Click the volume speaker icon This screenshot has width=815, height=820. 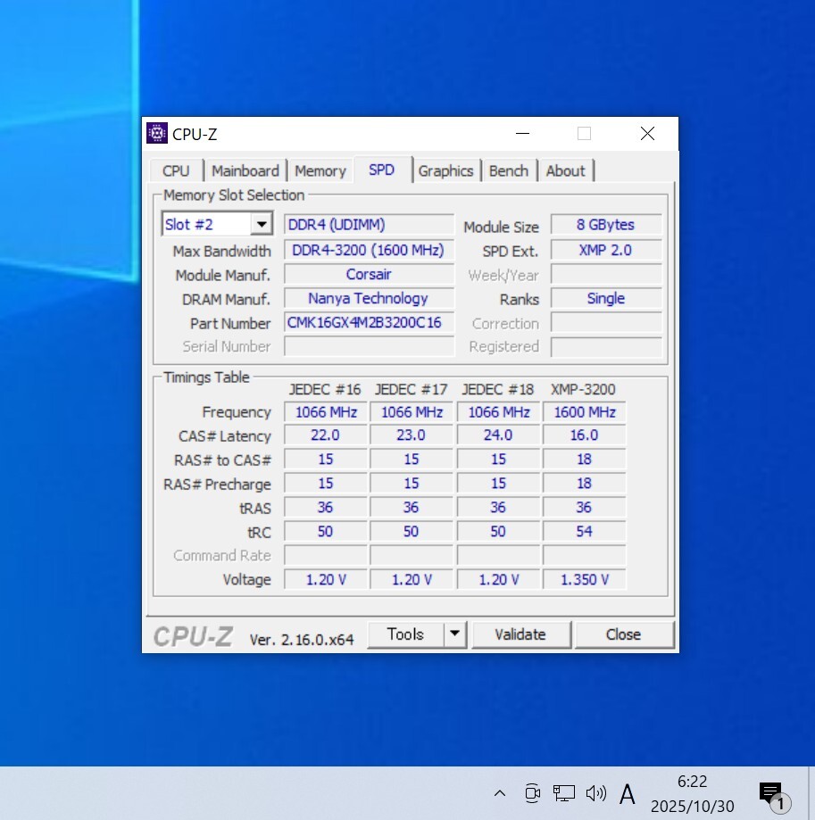[x=595, y=792]
